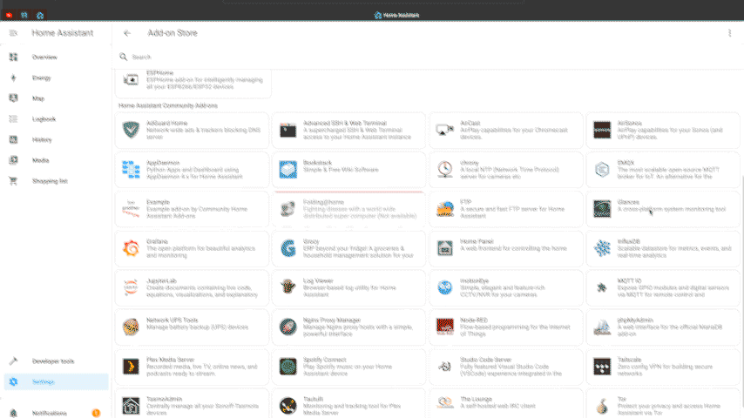This screenshot has width=744, height=418.
Task: Click the orange notification count badge
Action: point(96,413)
